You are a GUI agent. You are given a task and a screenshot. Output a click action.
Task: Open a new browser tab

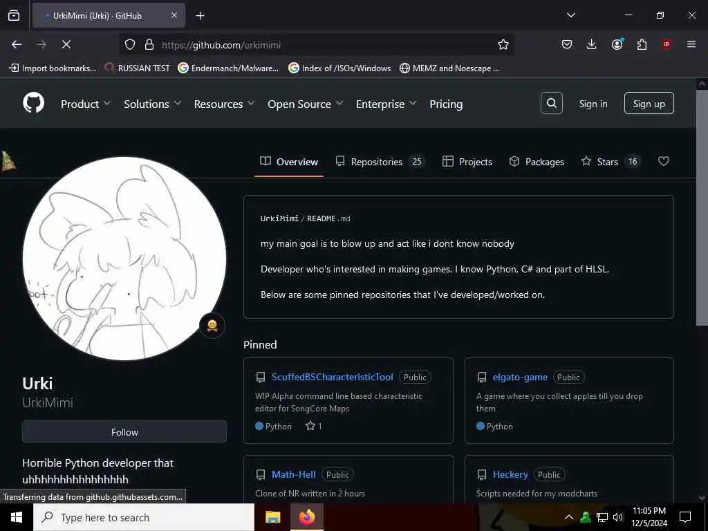pos(200,16)
